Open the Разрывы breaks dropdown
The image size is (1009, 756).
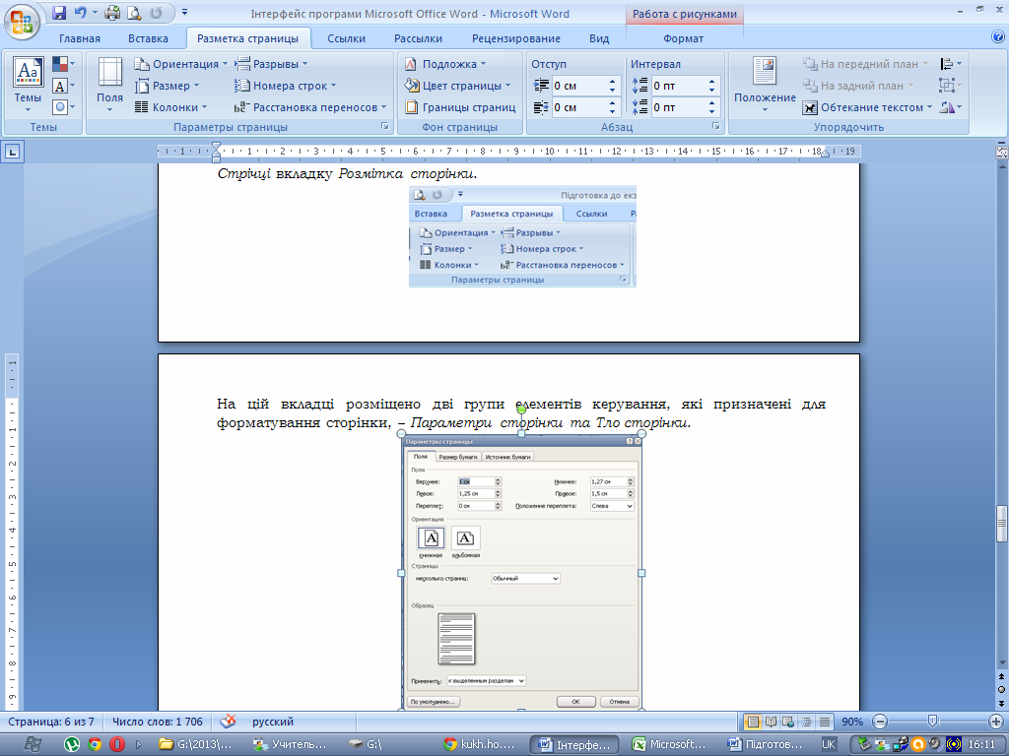coord(272,64)
